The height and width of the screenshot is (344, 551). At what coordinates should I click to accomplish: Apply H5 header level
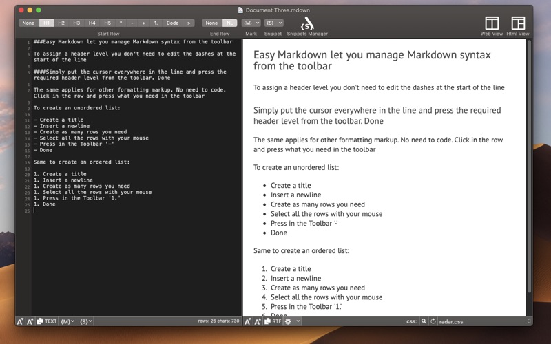107,23
